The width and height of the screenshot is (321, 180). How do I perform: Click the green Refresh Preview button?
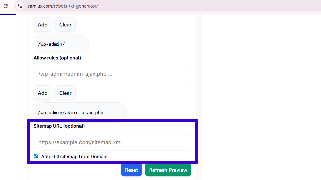pos(168,170)
